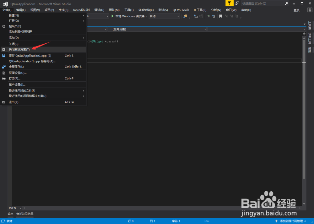Open the bookmark toolbar overflow options arrow
This screenshot has width=314, height=224.
click(x=241, y=17)
